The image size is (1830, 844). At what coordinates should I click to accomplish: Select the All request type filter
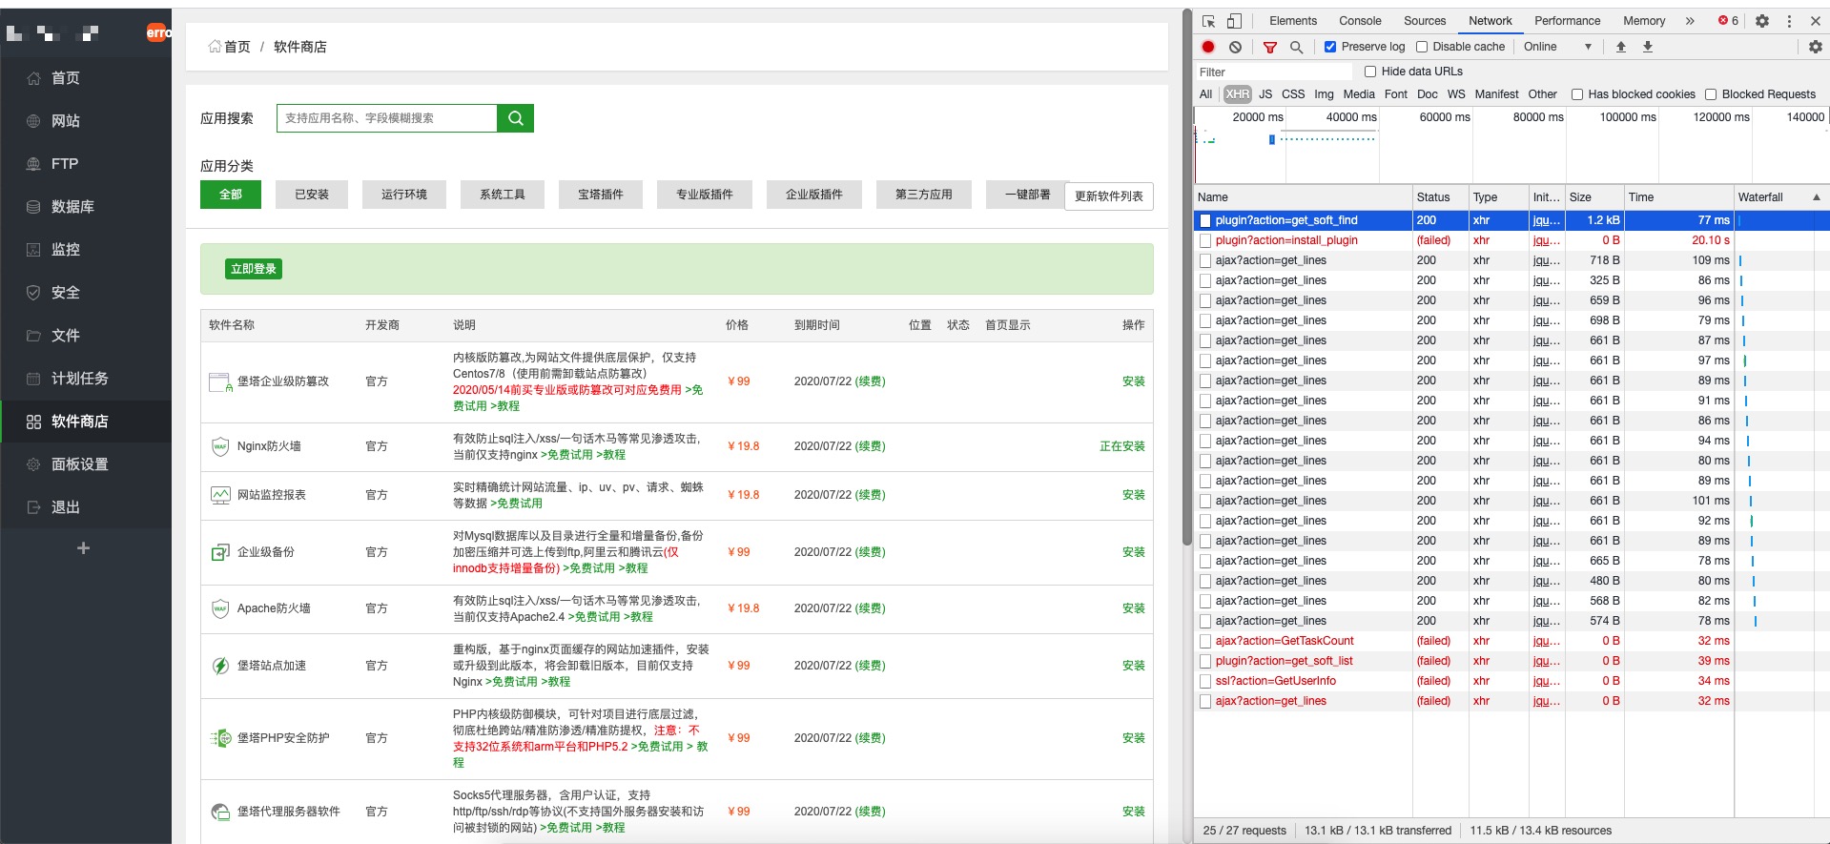coord(1205,94)
